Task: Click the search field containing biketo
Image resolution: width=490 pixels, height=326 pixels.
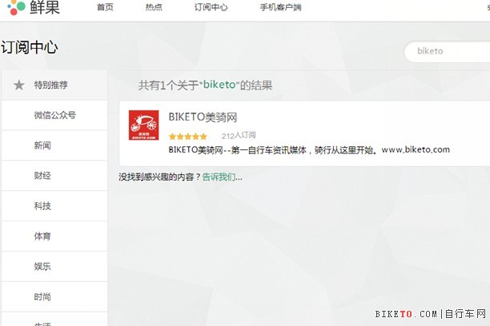Action: [448, 51]
